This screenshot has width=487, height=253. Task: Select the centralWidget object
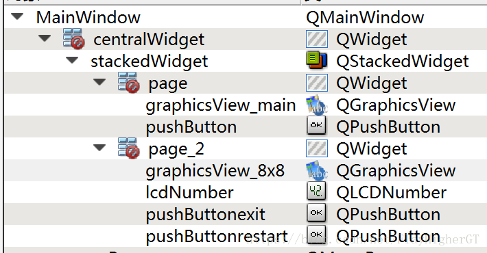click(149, 40)
